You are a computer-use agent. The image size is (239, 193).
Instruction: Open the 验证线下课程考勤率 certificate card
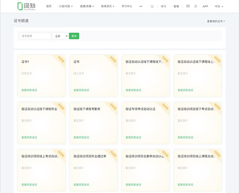click(x=93, y=122)
